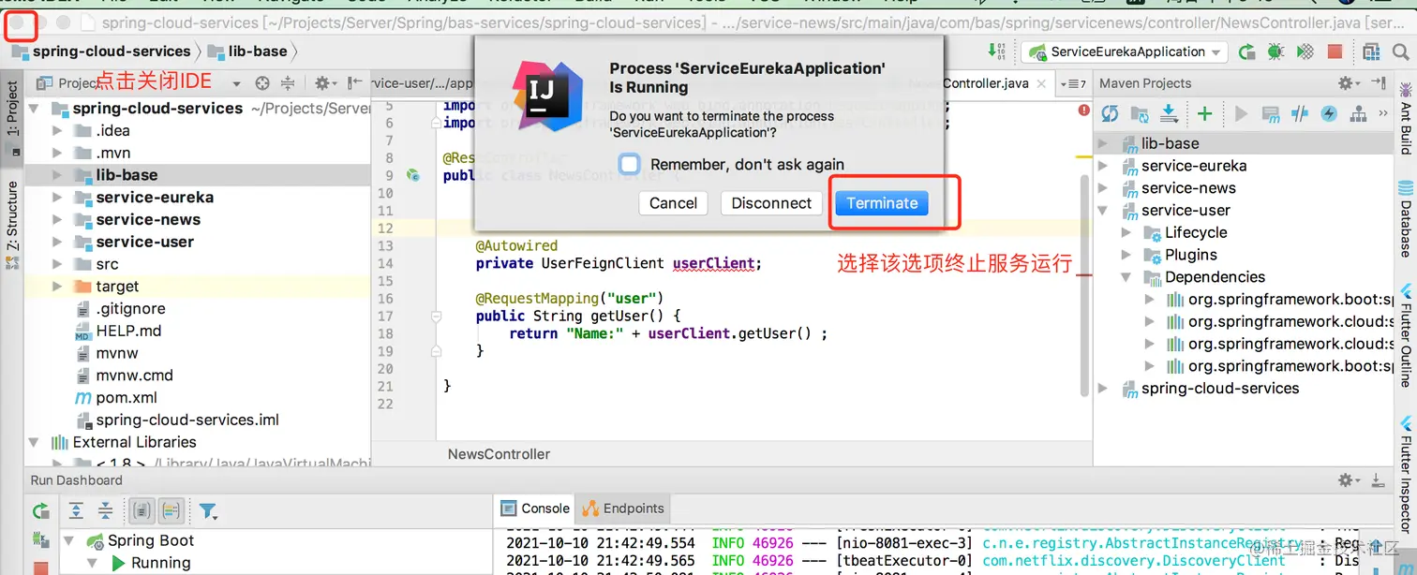The image size is (1417, 575).
Task: Click Disconnect in the process dialog
Action: [x=771, y=203]
